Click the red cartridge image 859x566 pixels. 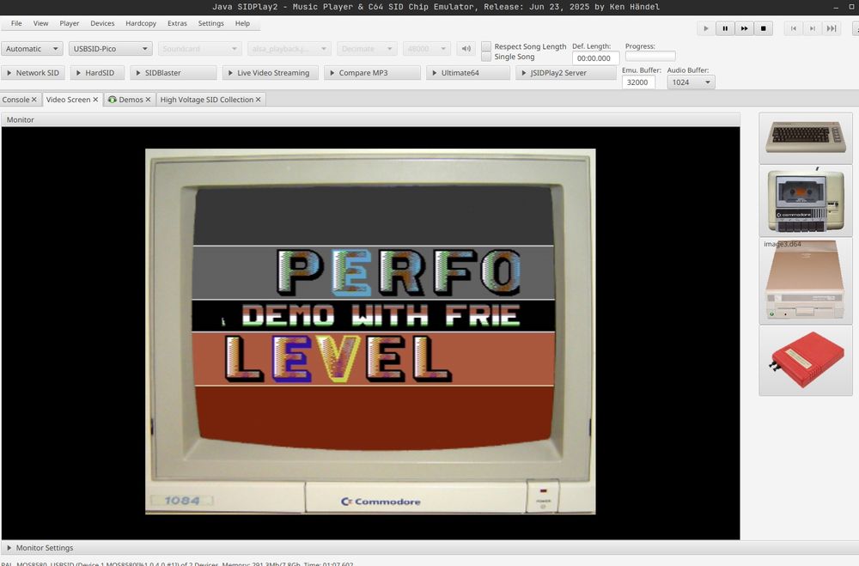[x=806, y=360]
